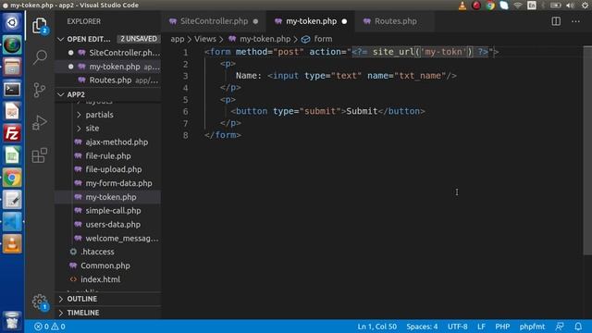Open the .htaccess file
The image size is (592, 333).
tap(97, 252)
